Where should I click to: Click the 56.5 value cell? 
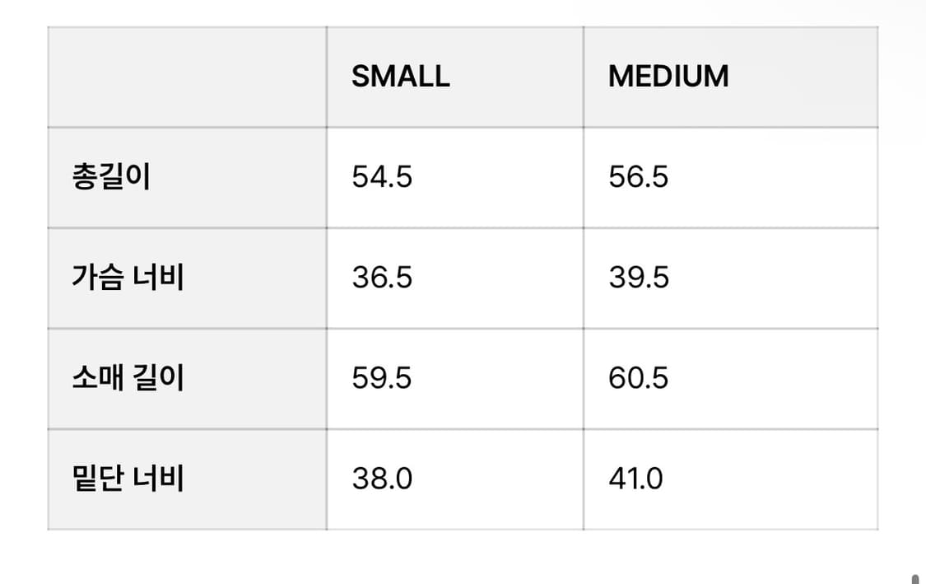639,178
